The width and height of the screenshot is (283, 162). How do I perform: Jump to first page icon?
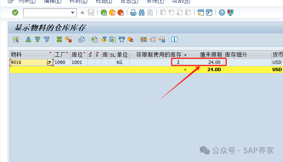163,12
